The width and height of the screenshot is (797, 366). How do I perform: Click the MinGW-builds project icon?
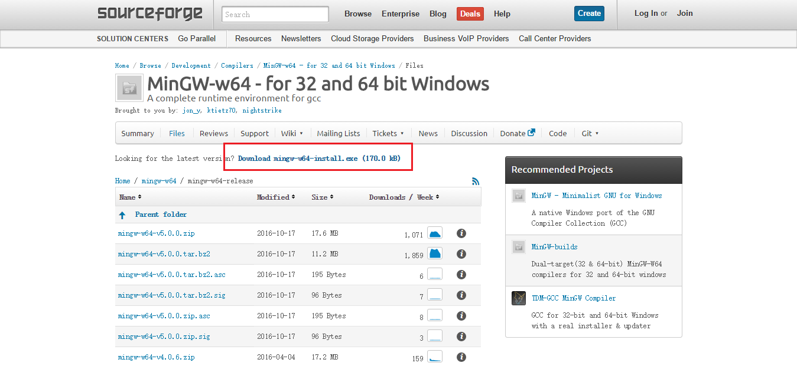pos(519,247)
